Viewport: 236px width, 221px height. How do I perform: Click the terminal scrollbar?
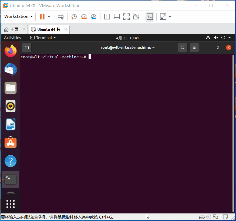233,134
